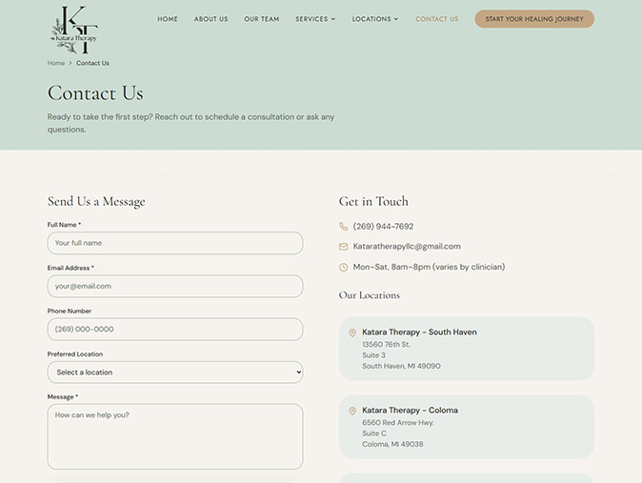Expand the Services menu chevron
Viewport: 642px width, 483px height.
click(x=333, y=19)
